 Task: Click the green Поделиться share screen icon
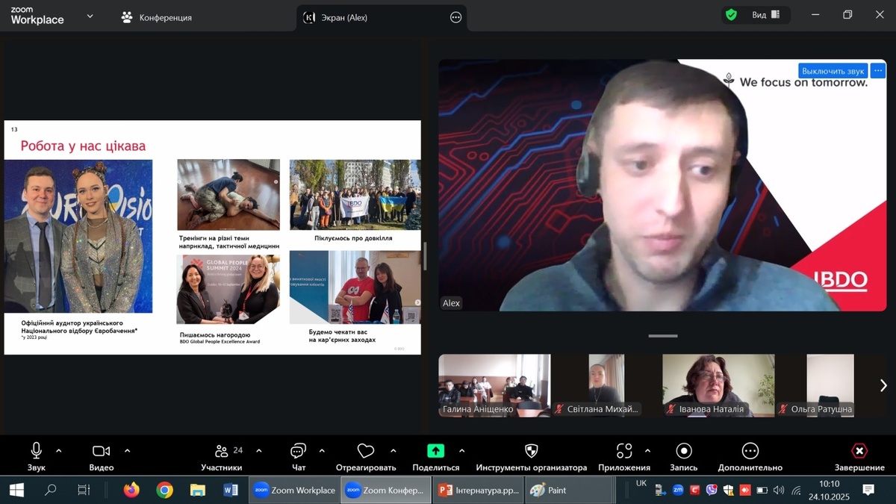click(435, 451)
